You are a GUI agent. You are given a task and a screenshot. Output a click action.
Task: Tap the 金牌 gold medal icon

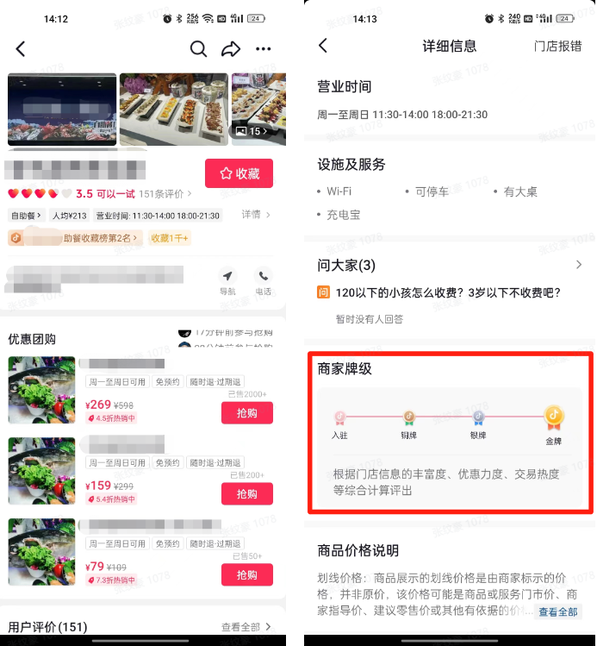point(553,417)
